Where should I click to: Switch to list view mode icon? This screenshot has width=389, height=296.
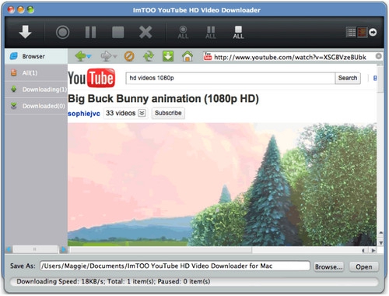click(x=351, y=32)
